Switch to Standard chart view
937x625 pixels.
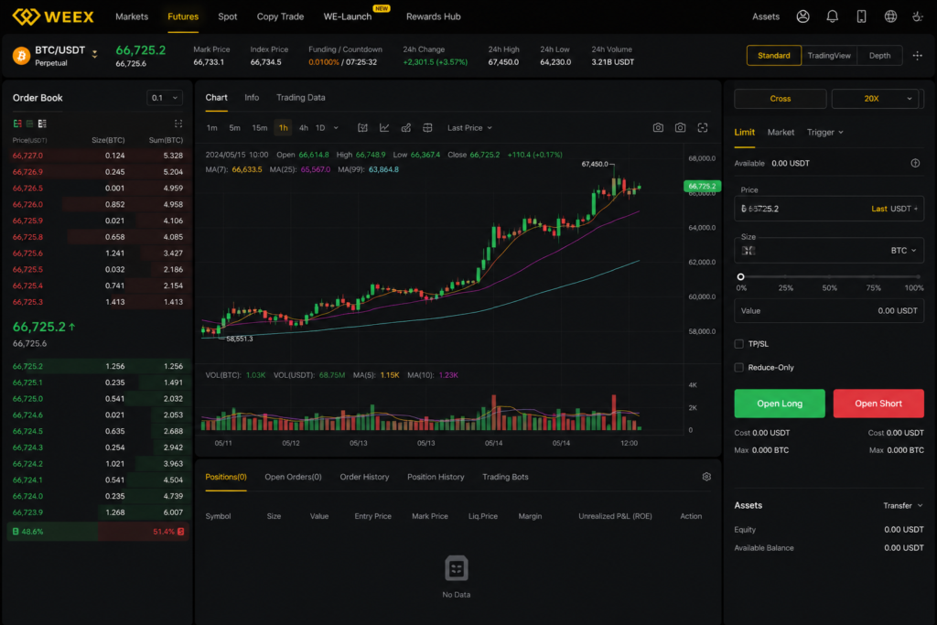[x=774, y=56]
